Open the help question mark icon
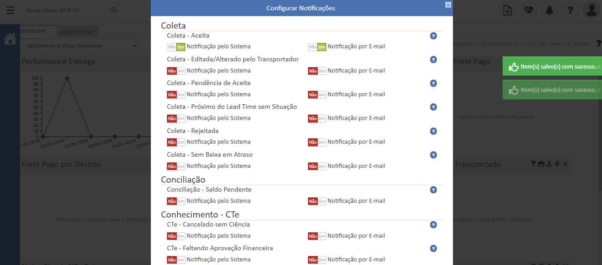 point(570,9)
